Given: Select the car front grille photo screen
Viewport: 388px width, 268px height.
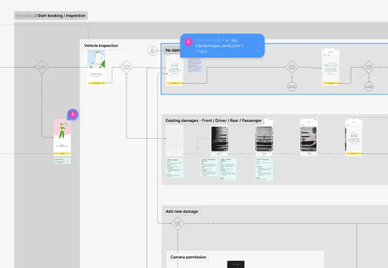Looking at the screenshot, I should pyautogui.click(x=264, y=138).
